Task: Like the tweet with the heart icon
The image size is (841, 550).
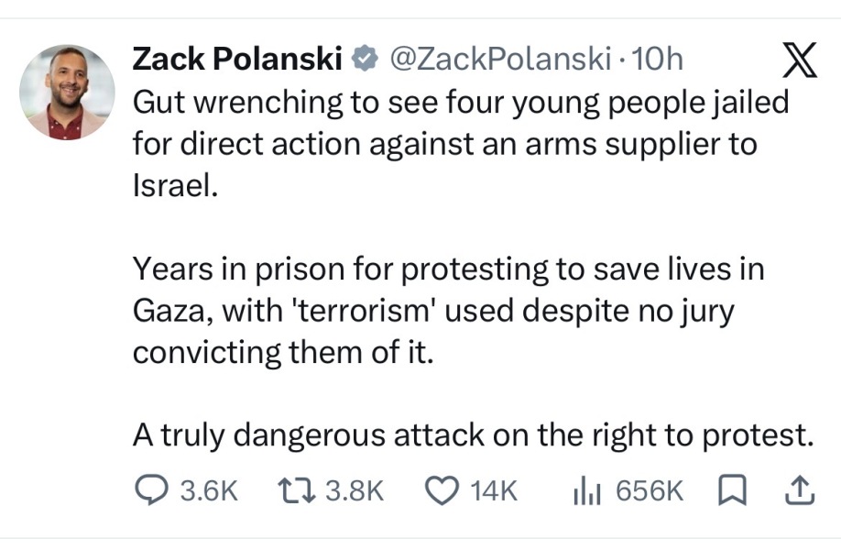Action: pyautogui.click(x=442, y=491)
